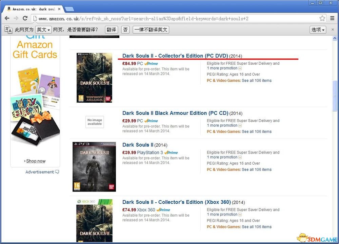Dismiss the translation bar with X
The width and height of the screenshot is (339, 244).
tap(333, 29)
